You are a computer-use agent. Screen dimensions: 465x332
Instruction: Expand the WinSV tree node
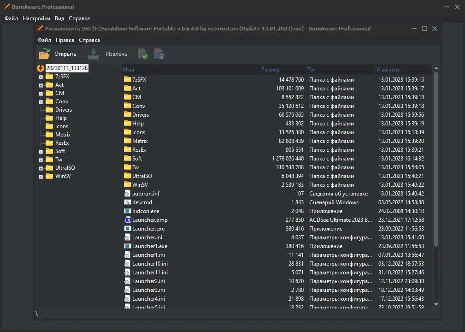[41, 177]
